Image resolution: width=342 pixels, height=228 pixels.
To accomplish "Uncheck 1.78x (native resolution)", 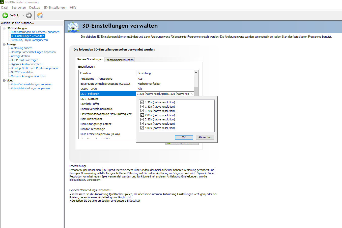I will (x=142, y=111).
